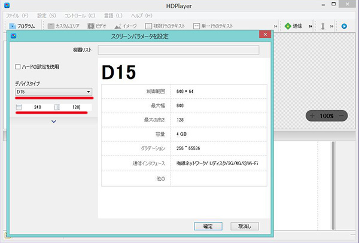Maximize the HDPlayer window
The height and width of the screenshot is (243, 359).
point(334,4)
